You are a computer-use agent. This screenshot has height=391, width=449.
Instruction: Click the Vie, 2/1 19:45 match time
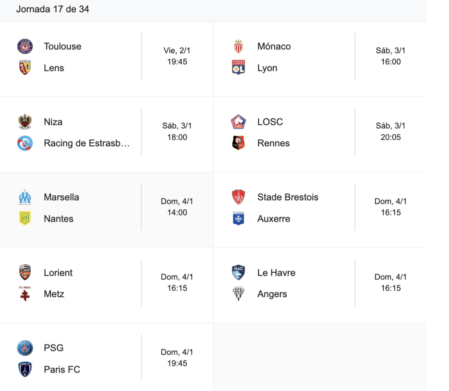pos(177,56)
